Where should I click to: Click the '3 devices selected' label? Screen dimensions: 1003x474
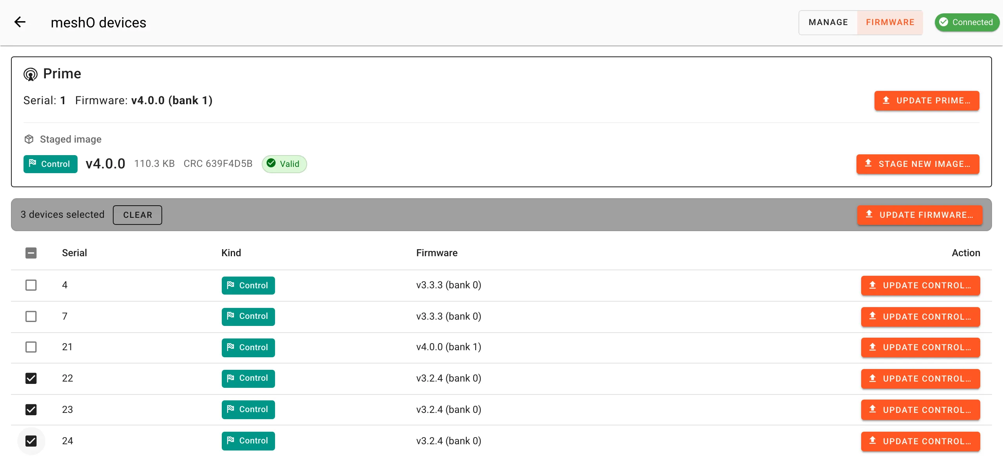(63, 215)
